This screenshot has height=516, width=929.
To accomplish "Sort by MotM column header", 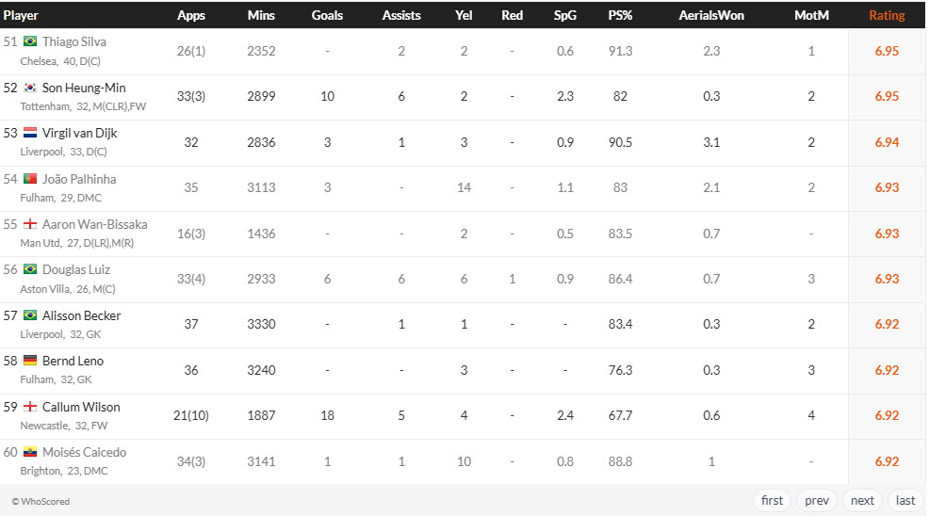I will pos(810,15).
